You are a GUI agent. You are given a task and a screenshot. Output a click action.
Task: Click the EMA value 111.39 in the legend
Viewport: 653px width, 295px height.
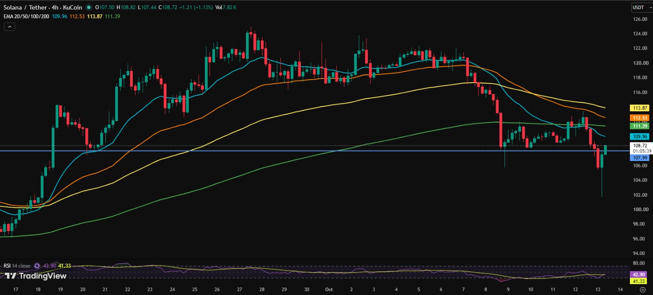[x=112, y=16]
